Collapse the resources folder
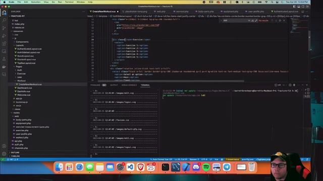This screenshot has width=323, height=181. pos(18,31)
